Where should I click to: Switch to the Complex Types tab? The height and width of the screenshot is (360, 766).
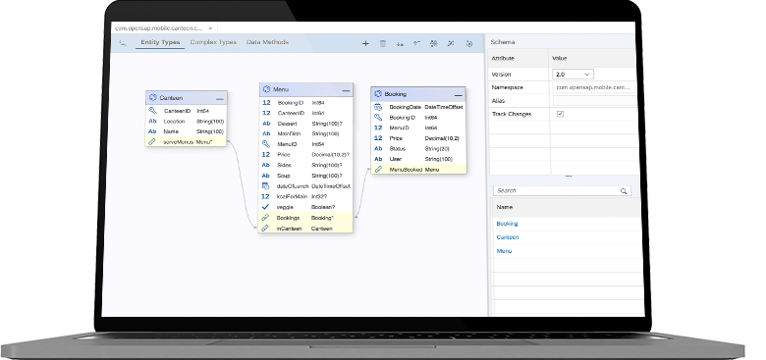pos(213,42)
